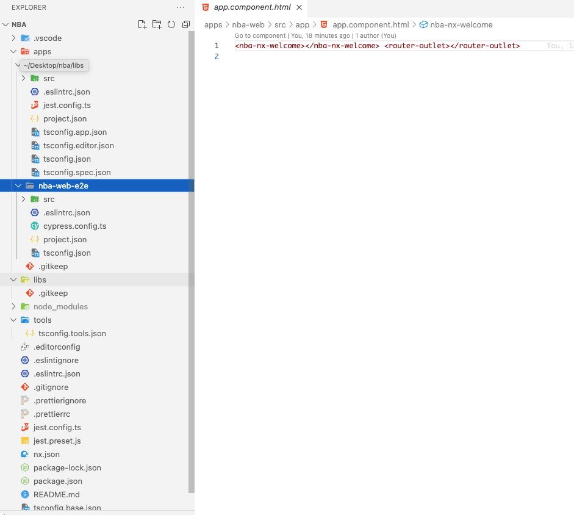Click the 'Go to component' code lens link
This screenshot has height=515, width=574.
click(260, 36)
